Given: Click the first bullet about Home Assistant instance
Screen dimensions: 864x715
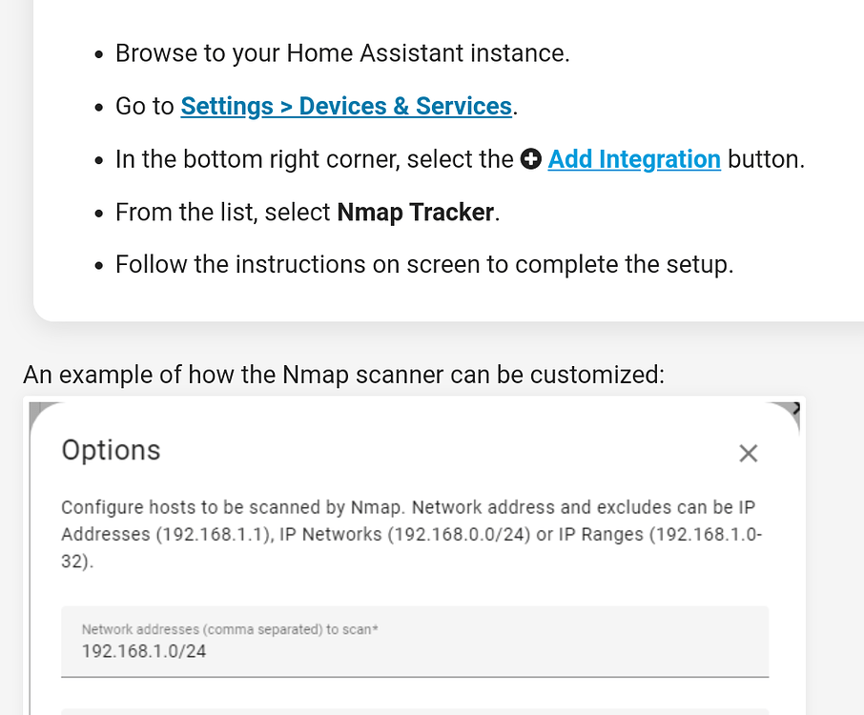Looking at the screenshot, I should (341, 52).
